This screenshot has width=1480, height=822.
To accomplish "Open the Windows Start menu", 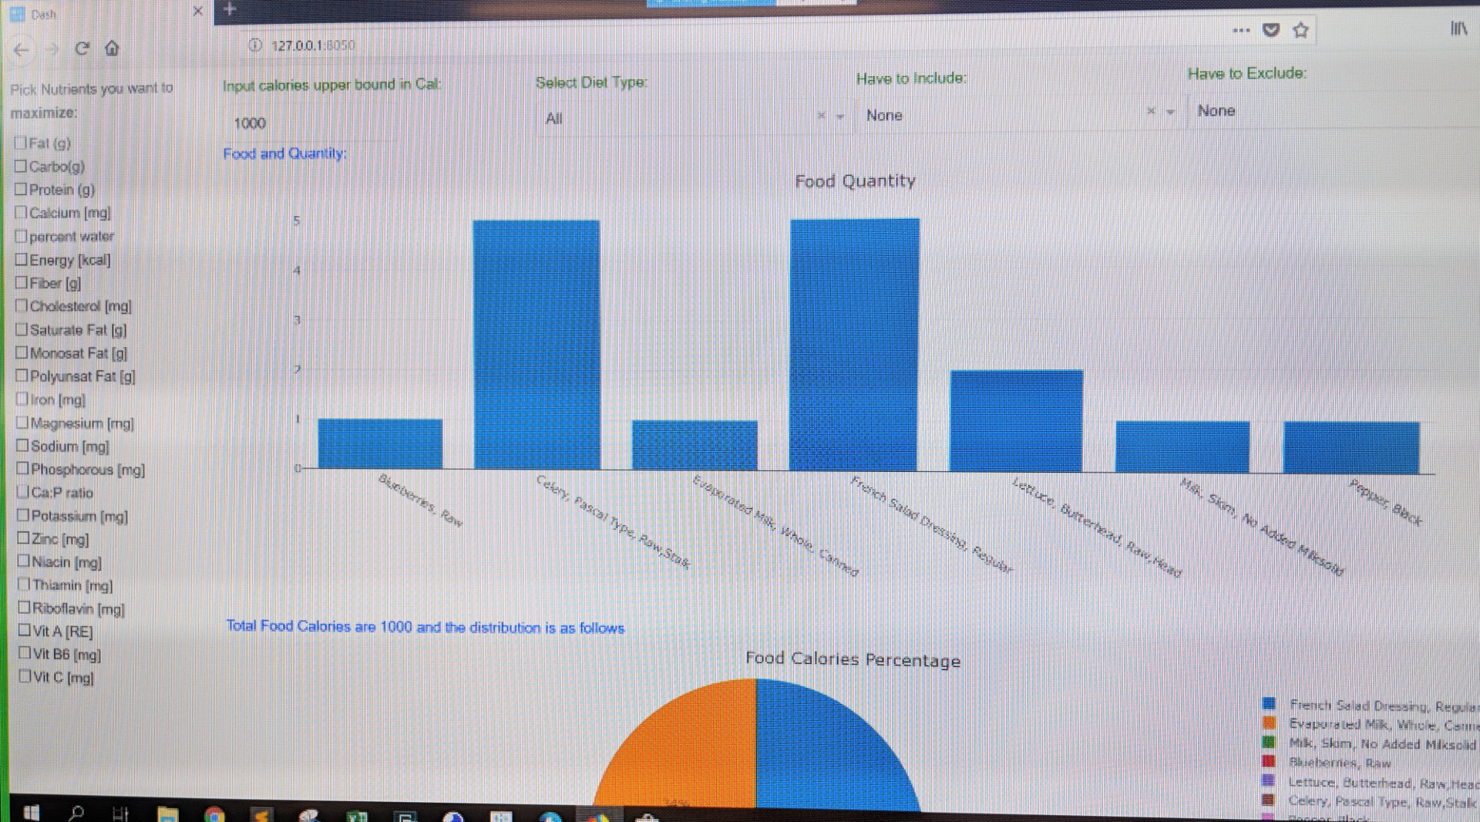I will 31,814.
